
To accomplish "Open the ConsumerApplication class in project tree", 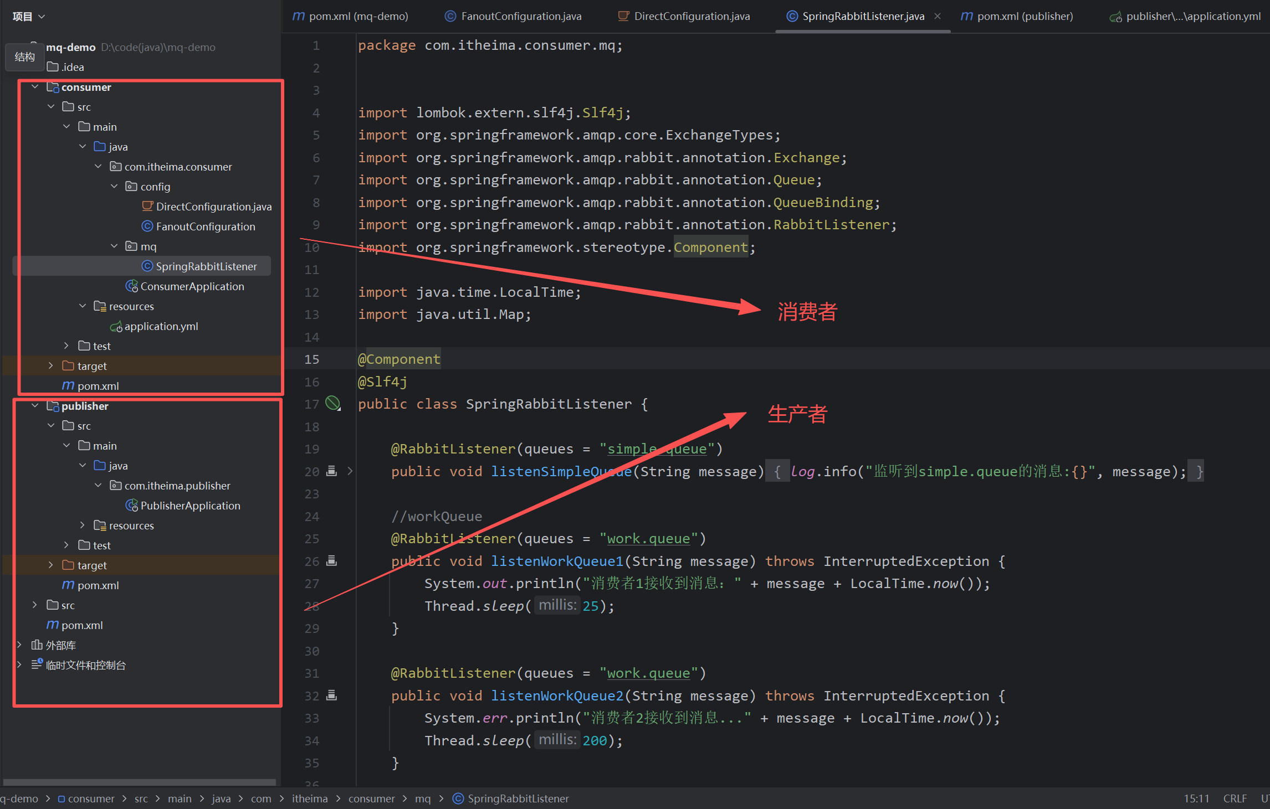I will (192, 286).
